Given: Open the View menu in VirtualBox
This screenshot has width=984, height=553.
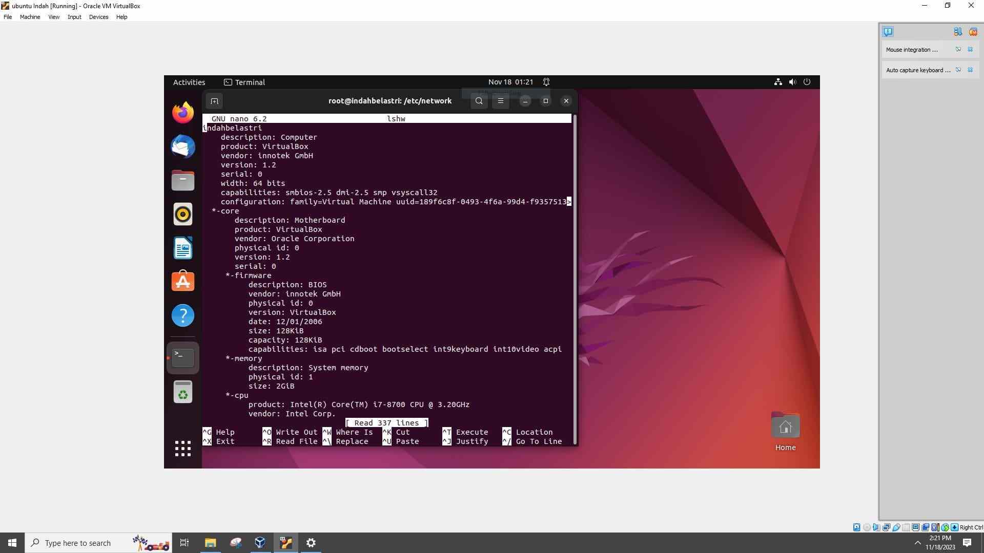Looking at the screenshot, I should tap(54, 17).
